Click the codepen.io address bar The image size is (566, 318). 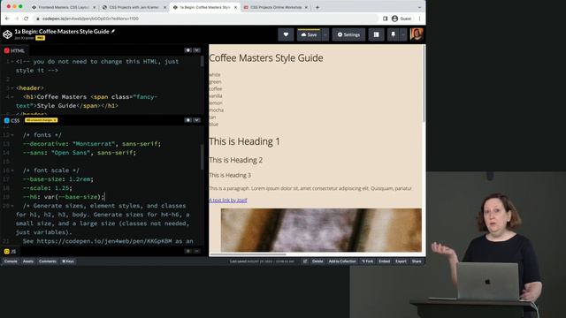(206, 19)
